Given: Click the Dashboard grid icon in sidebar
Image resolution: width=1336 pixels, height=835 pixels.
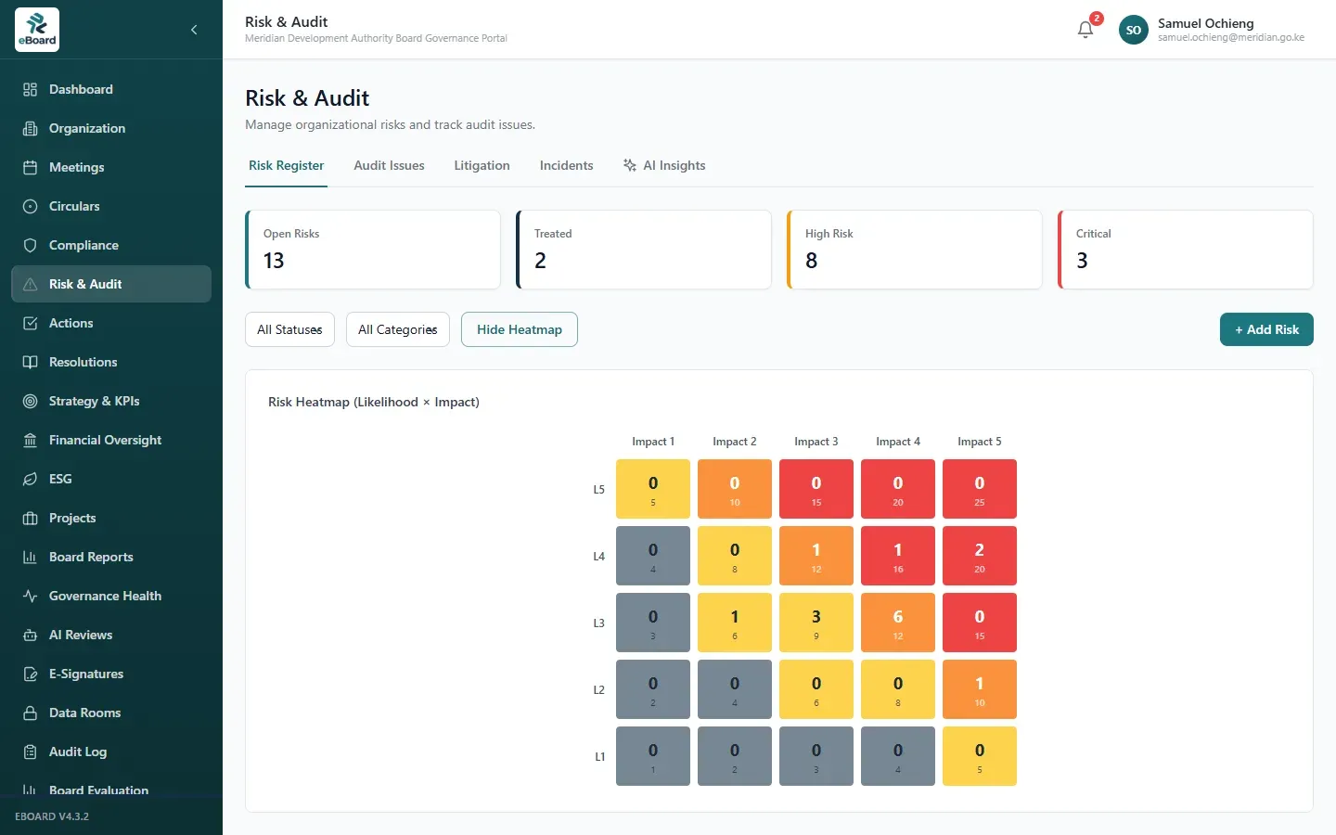Looking at the screenshot, I should pyautogui.click(x=30, y=89).
